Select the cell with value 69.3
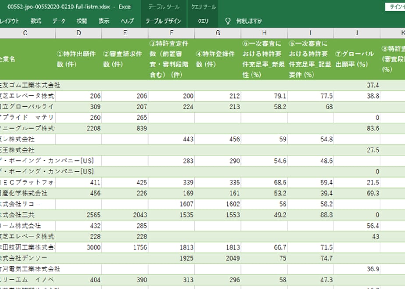The width and height of the screenshot is (405, 289). [x=357, y=194]
